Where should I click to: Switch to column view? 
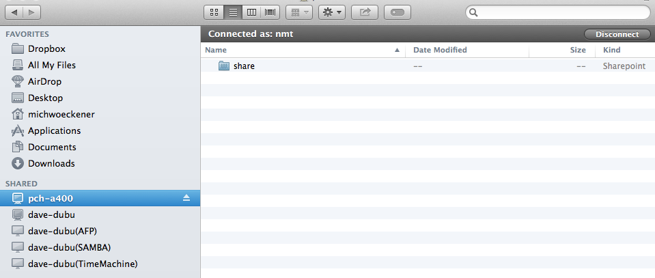251,12
